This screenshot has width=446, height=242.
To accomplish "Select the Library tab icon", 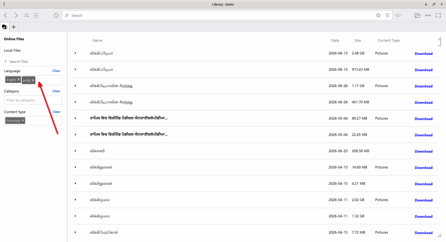I will [4, 27].
